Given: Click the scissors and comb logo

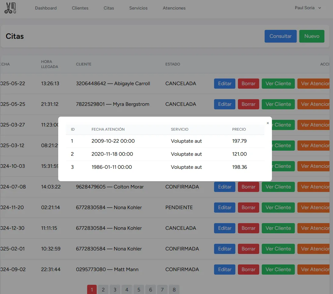Looking at the screenshot, I should (x=10, y=8).
